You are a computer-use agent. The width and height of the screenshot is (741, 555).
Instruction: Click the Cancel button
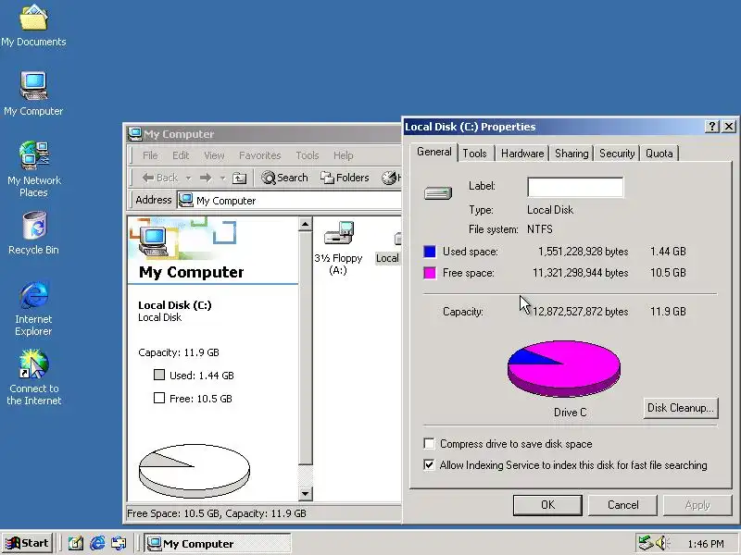pyautogui.click(x=622, y=505)
